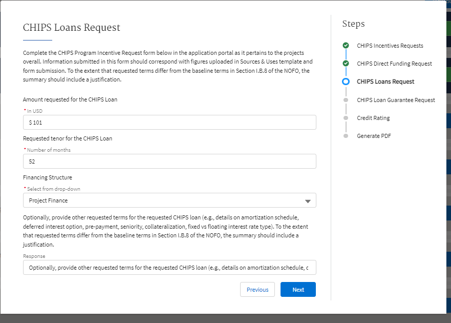The width and height of the screenshot is (451, 323).
Task: Select the CHIPS Loans Request step label
Action: click(385, 82)
